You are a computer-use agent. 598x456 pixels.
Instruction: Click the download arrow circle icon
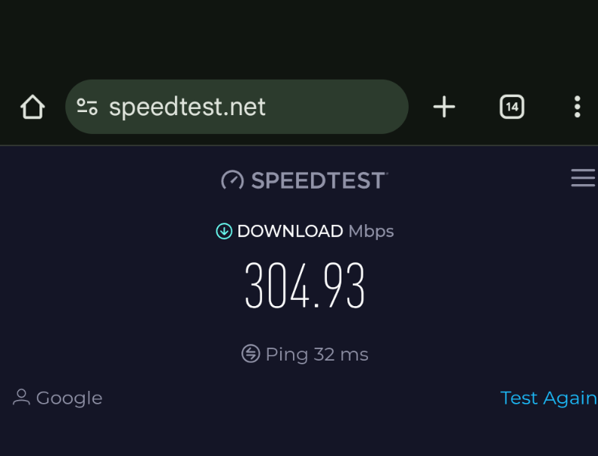224,231
